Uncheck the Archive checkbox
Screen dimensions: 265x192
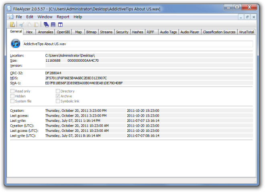pyautogui.click(x=58, y=96)
